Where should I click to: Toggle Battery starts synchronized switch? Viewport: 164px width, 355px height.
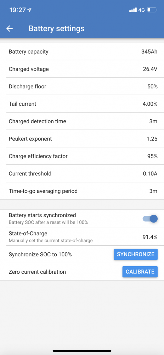[150, 219]
